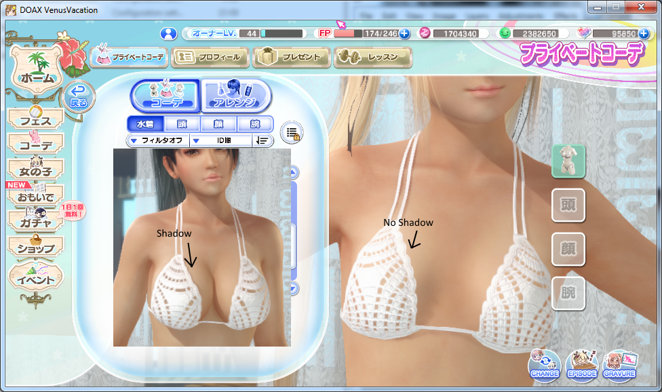Minimize the DOAX VenusVacation window
The image size is (662, 392).
[x=598, y=7]
